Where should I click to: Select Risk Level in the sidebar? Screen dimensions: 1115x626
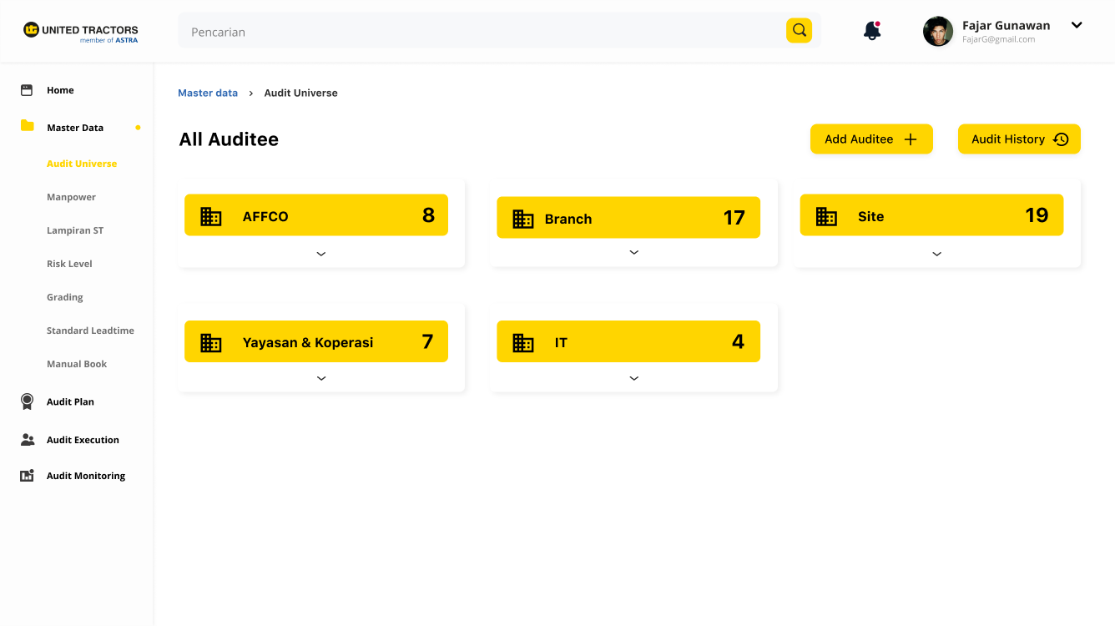[69, 264]
